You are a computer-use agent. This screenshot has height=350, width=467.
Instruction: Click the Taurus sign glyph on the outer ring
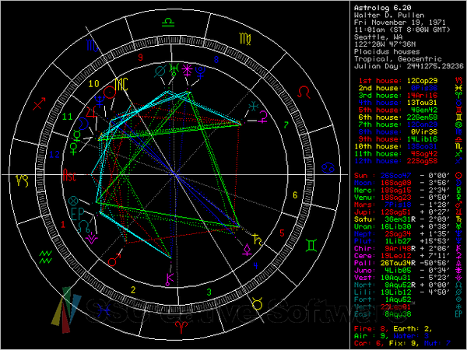click(257, 304)
